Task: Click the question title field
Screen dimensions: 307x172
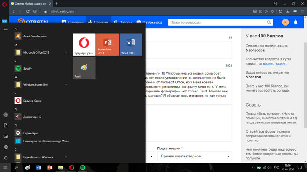Action: point(189,50)
